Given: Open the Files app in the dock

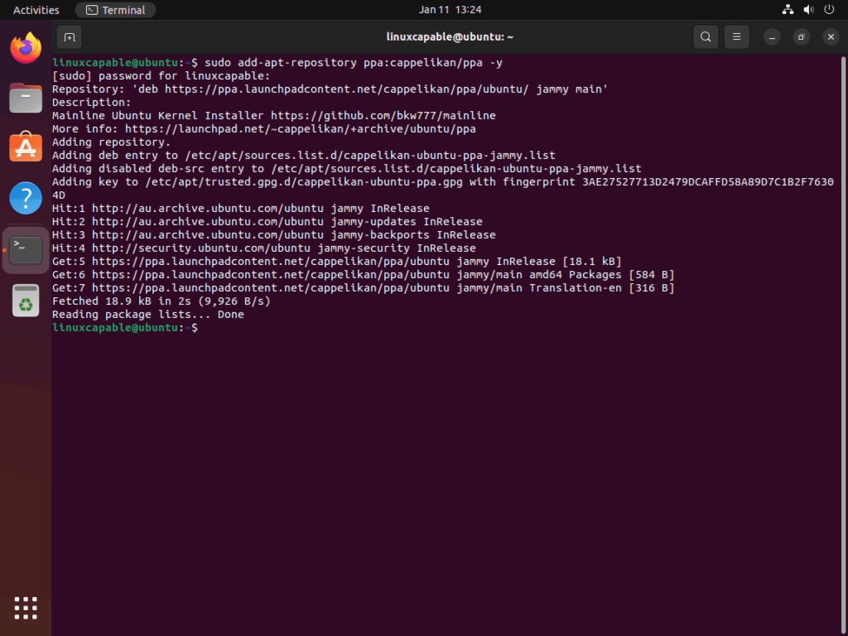Looking at the screenshot, I should click(26, 98).
